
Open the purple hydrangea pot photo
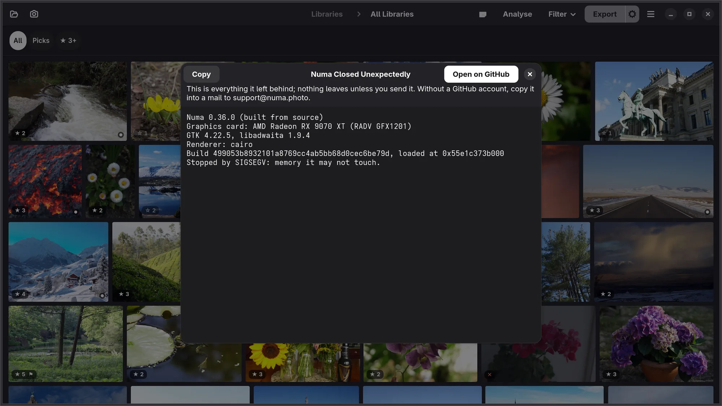click(x=656, y=344)
